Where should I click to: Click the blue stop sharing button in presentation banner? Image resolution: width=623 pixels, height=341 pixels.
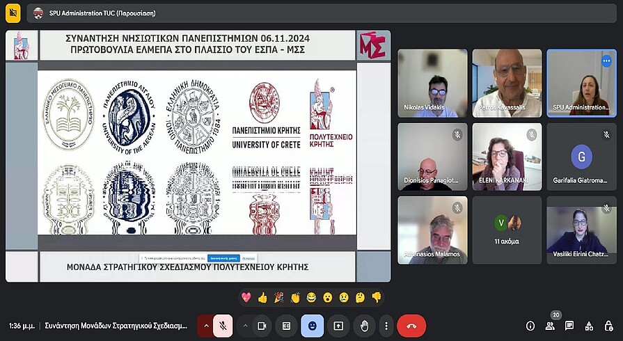pos(223,258)
